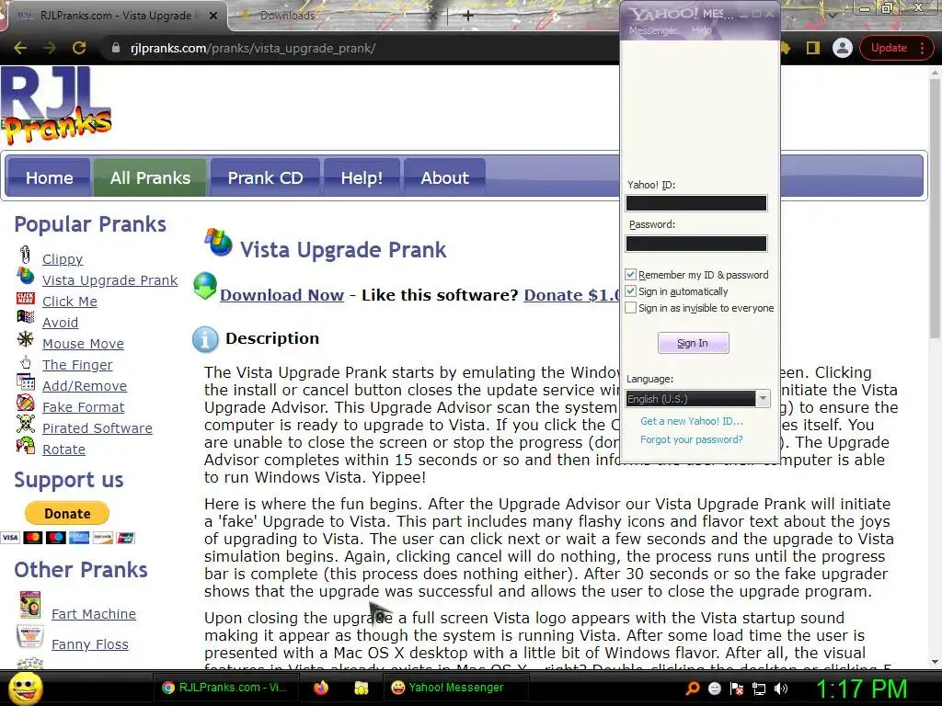The width and height of the screenshot is (942, 706).
Task: Click the site lock icon in address bar
Action: 116,48
